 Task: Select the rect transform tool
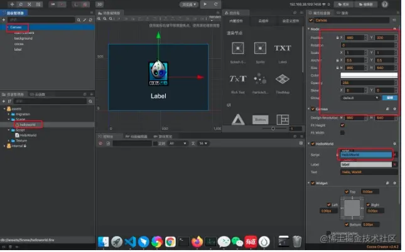pos(38,4)
